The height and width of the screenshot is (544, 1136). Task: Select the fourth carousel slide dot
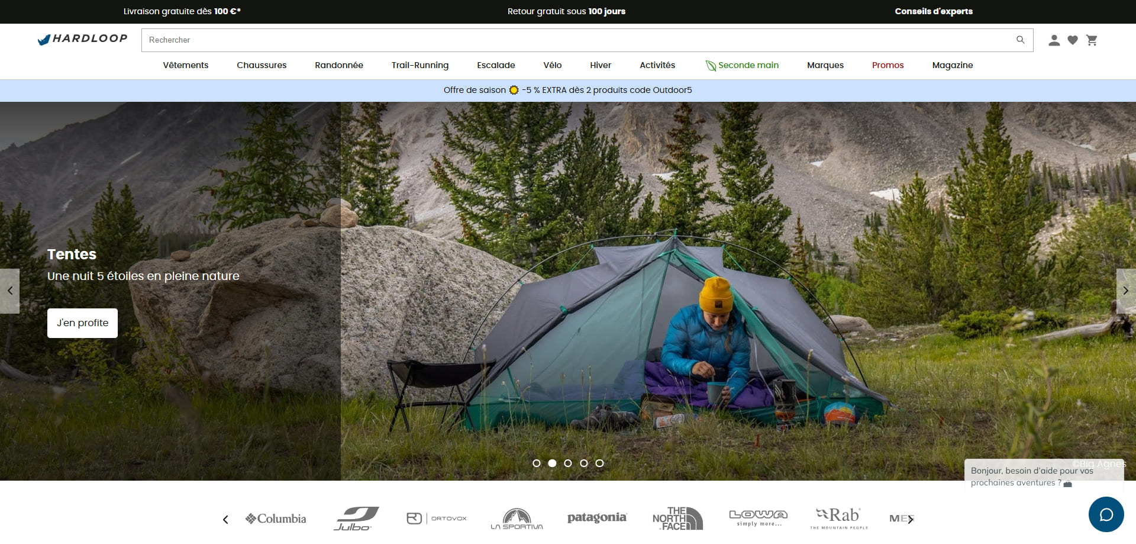pyautogui.click(x=584, y=463)
